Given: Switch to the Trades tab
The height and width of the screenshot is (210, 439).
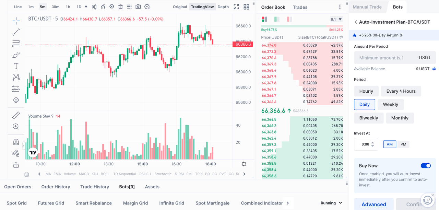Looking at the screenshot, I should [300, 7].
